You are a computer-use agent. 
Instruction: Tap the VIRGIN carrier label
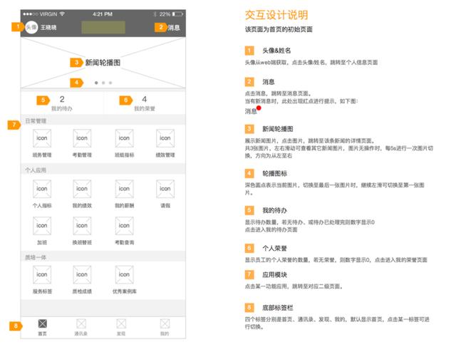click(x=48, y=14)
